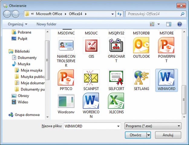Image resolution: width=189 pixels, height=145 pixels.
Task: Click the Forward navigation arrow
Action: (x=15, y=14)
